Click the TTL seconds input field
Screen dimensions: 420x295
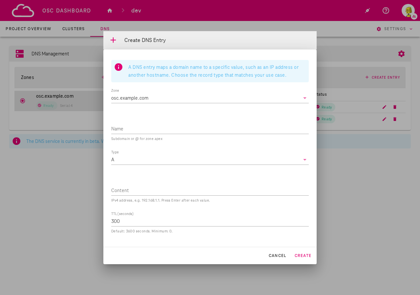coord(210,221)
